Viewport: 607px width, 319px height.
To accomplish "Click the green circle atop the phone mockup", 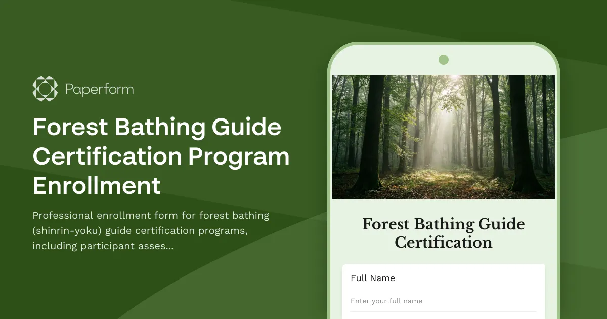I will click(444, 59).
